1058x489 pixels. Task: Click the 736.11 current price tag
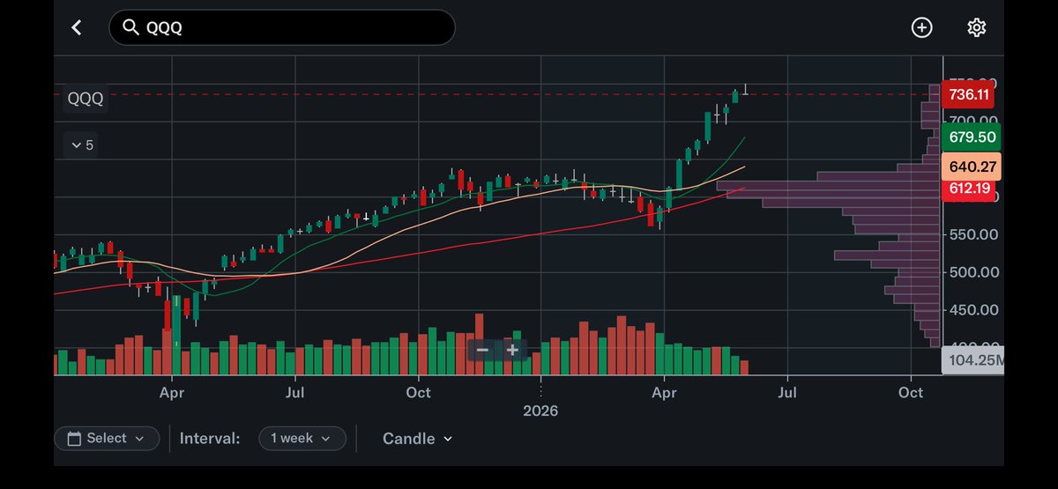click(x=968, y=94)
